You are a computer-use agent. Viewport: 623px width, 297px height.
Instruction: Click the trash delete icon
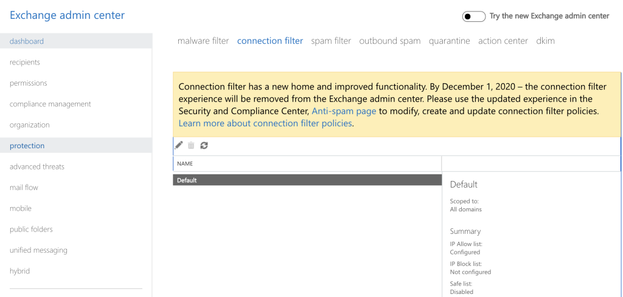click(191, 146)
